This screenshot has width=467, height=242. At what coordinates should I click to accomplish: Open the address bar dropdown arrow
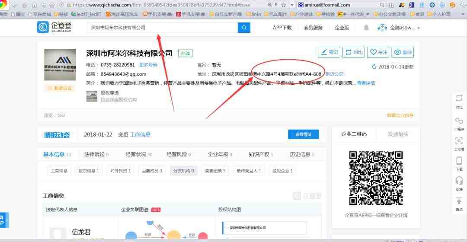pyautogui.click(x=292, y=5)
